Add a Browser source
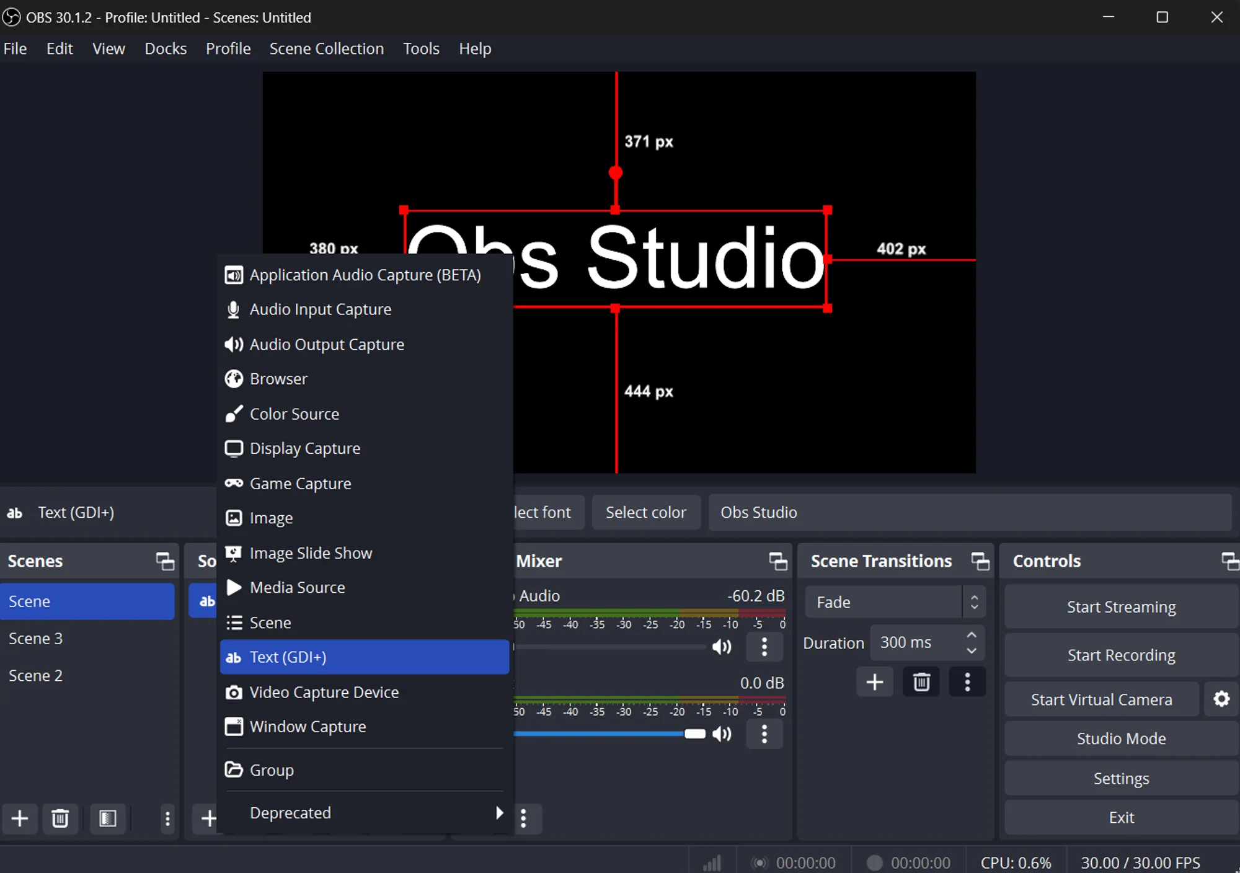 (x=365, y=379)
